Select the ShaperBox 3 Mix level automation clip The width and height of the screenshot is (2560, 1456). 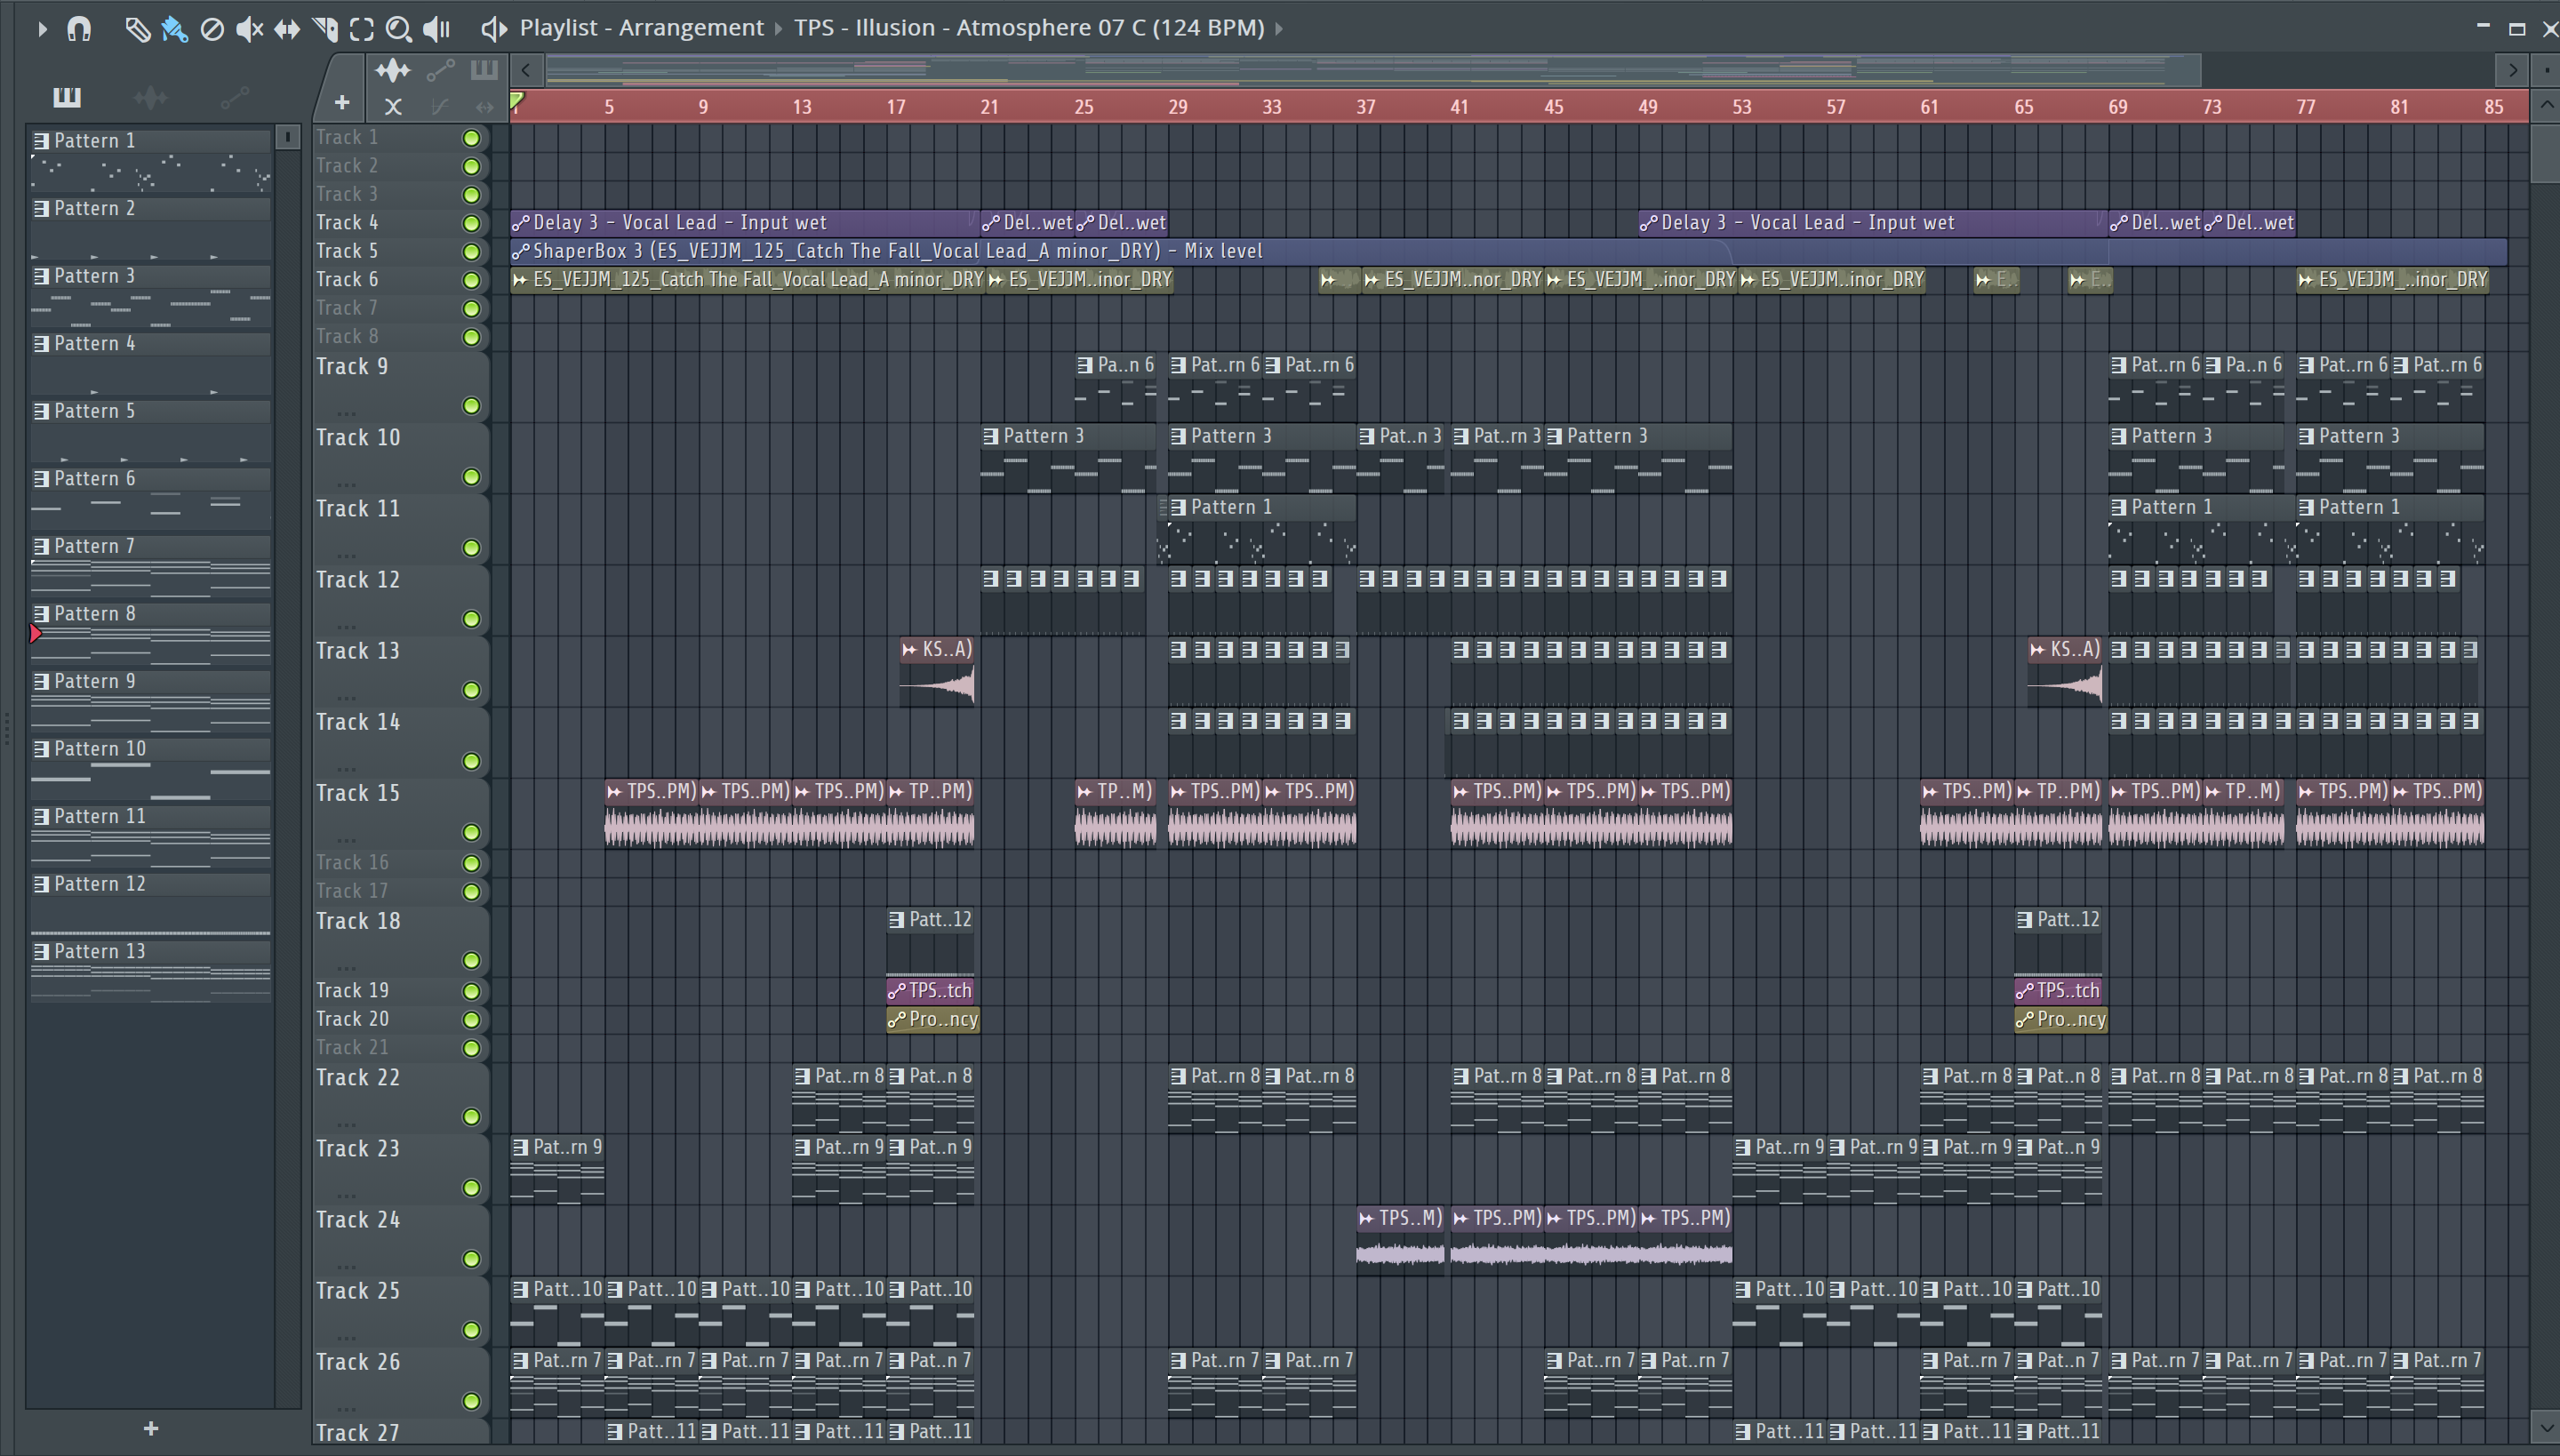point(1508,251)
